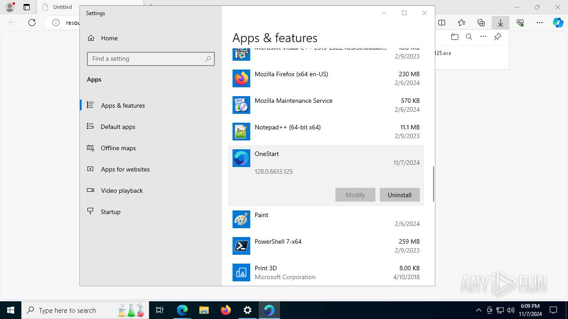Image resolution: width=568 pixels, height=319 pixels.
Task: Open the browser tab actions menu icon
Action: click(x=27, y=7)
